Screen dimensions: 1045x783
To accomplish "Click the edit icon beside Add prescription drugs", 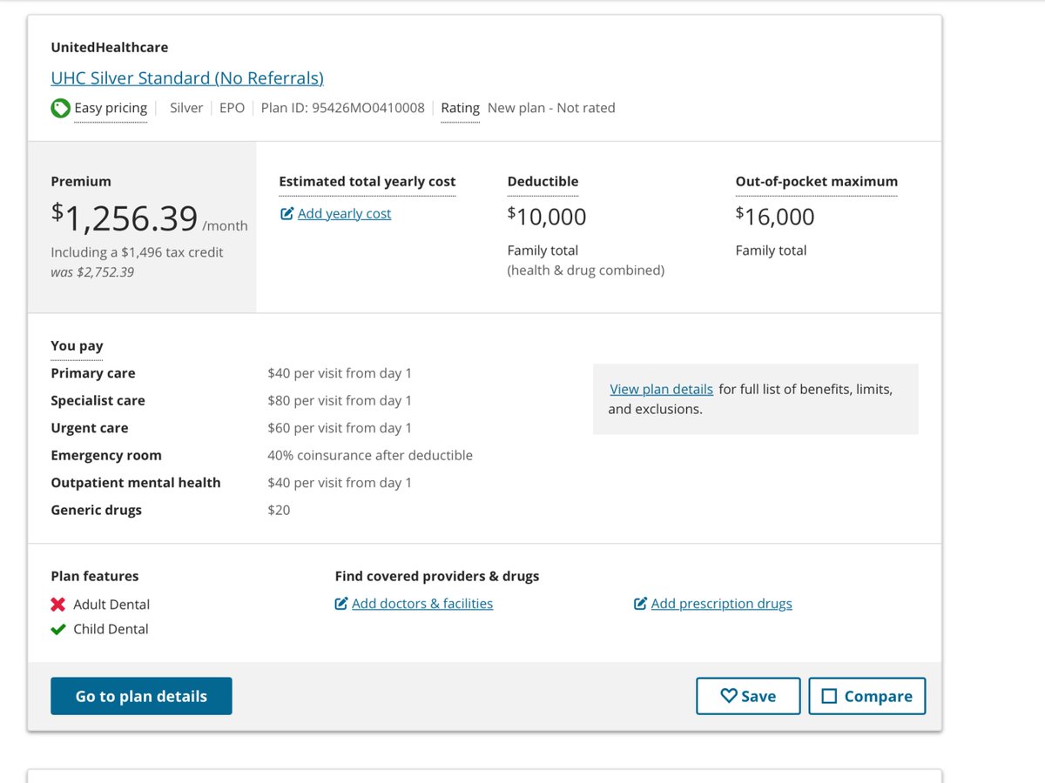I will click(640, 603).
